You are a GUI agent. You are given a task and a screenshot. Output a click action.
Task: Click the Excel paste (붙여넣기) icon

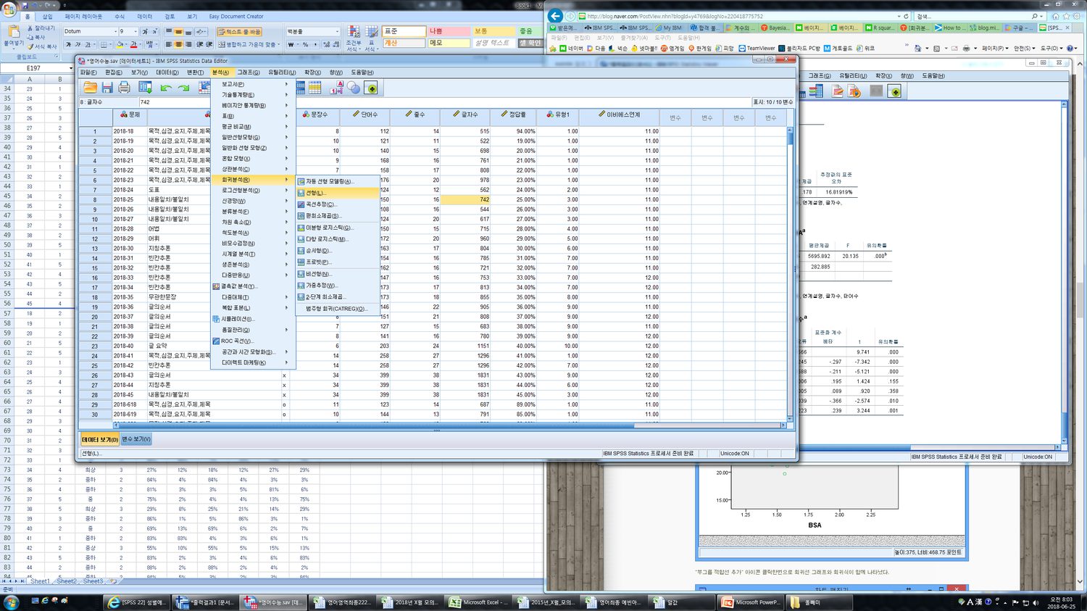12,32
